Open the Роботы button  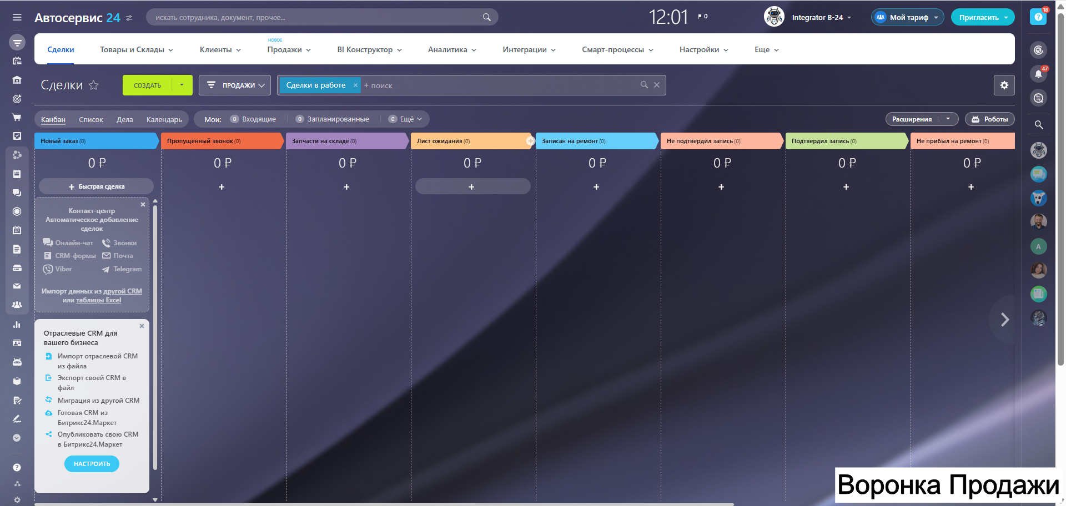990,119
